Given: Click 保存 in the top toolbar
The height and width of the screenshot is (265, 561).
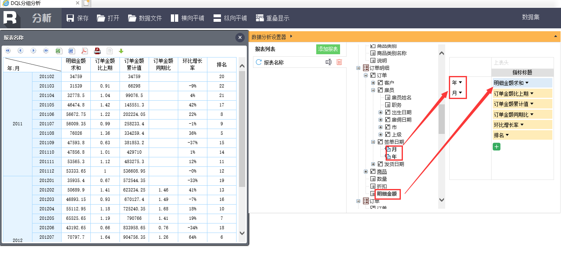Looking at the screenshot, I should (x=78, y=18).
